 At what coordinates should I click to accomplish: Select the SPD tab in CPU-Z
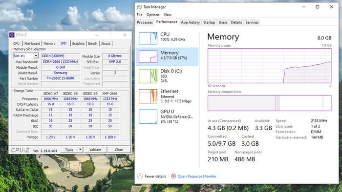pos(64,43)
